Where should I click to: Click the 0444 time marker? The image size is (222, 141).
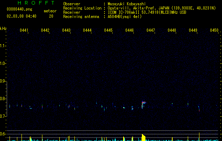[87, 30]
